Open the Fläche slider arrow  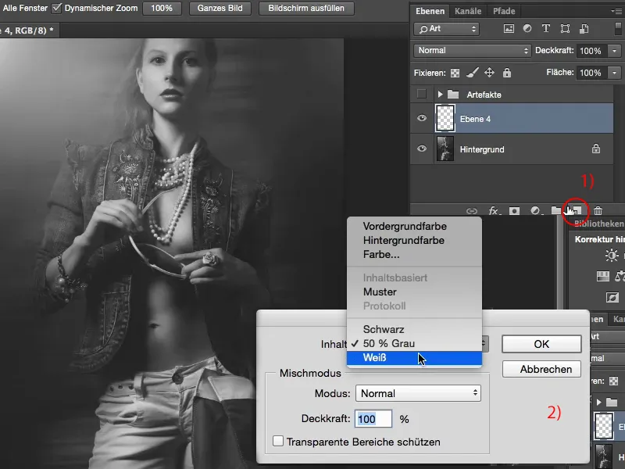pos(614,73)
